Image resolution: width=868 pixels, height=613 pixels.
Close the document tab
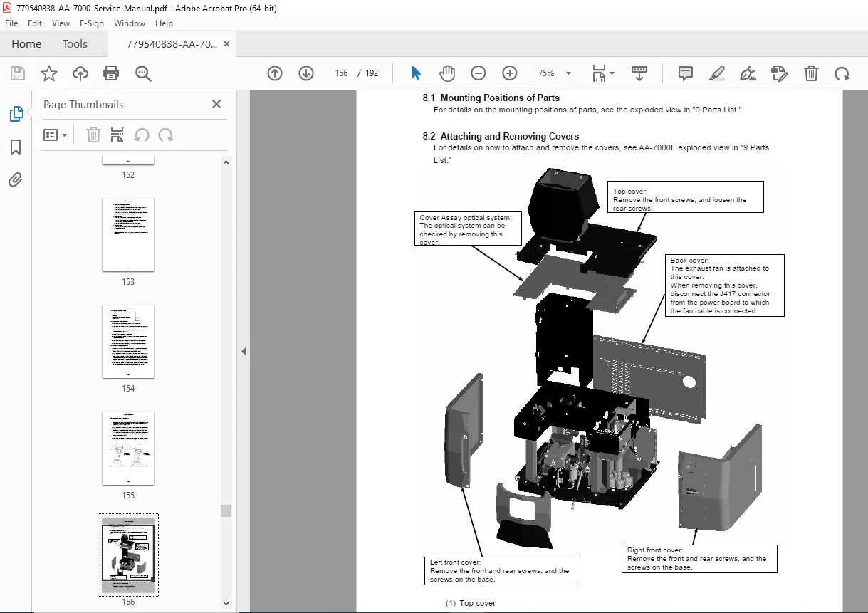click(x=226, y=44)
